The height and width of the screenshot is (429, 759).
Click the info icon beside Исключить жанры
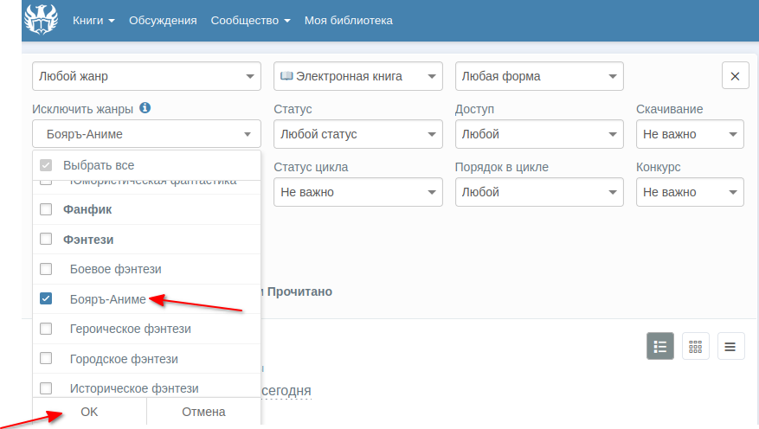click(x=145, y=108)
